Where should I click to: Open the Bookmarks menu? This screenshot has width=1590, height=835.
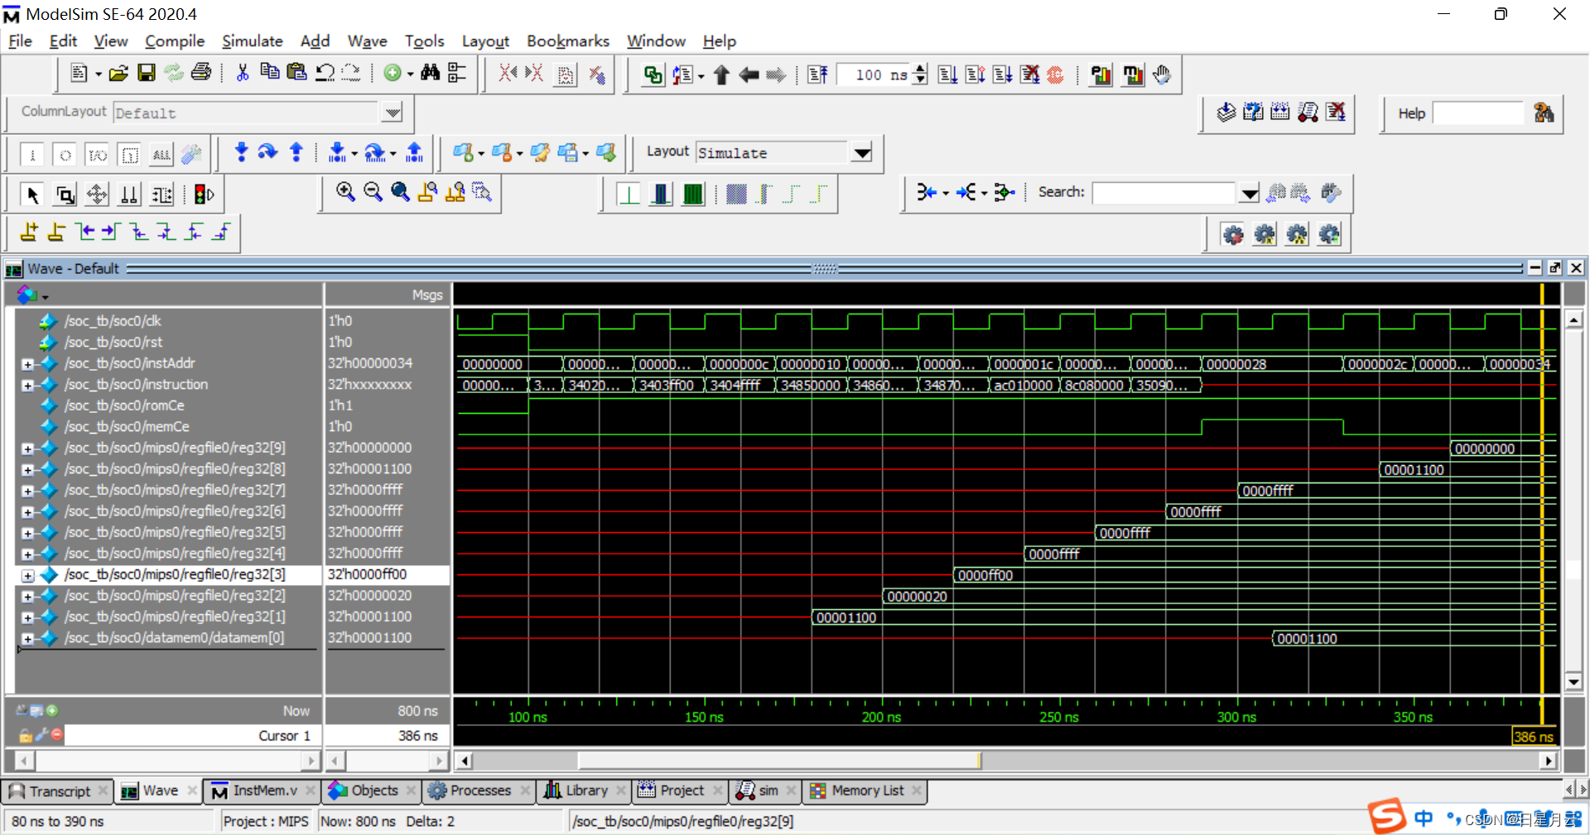click(x=568, y=41)
